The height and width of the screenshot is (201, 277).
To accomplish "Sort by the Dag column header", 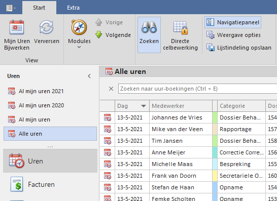I will (x=132, y=106).
